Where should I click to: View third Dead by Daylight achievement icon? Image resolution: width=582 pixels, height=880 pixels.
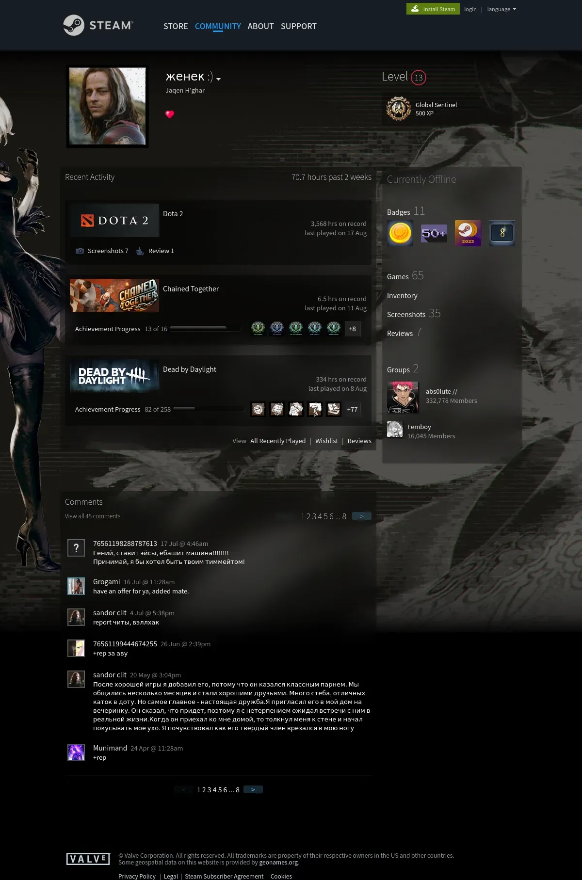pos(296,409)
